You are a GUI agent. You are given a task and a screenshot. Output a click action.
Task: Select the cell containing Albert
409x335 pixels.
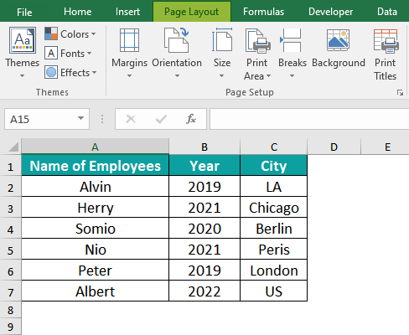click(x=96, y=291)
